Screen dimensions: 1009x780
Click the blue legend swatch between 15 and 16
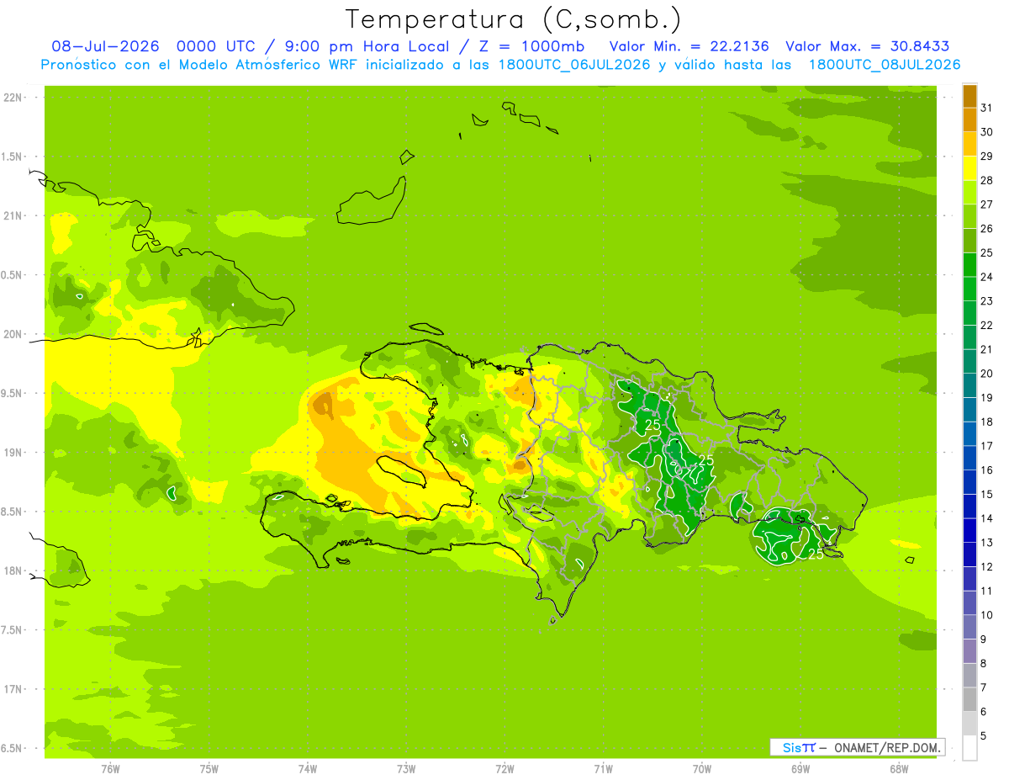969,482
